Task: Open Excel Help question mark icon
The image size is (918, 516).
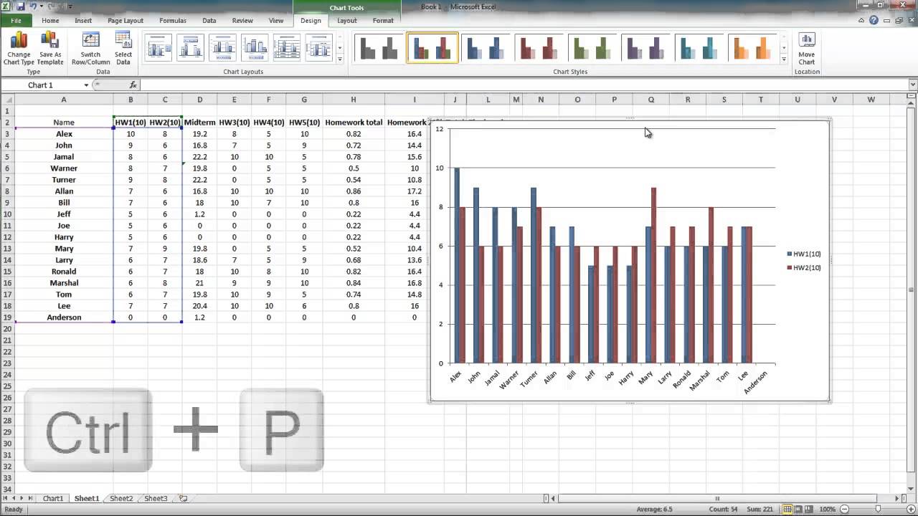Action: 874,21
